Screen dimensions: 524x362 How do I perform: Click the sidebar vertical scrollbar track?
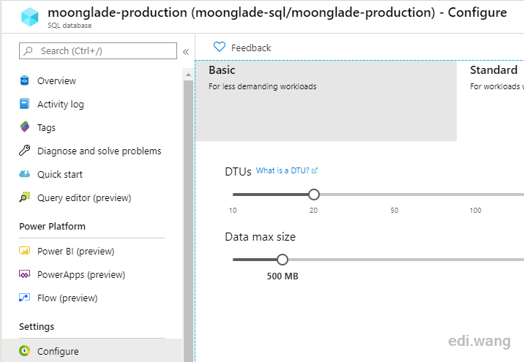coord(189,220)
